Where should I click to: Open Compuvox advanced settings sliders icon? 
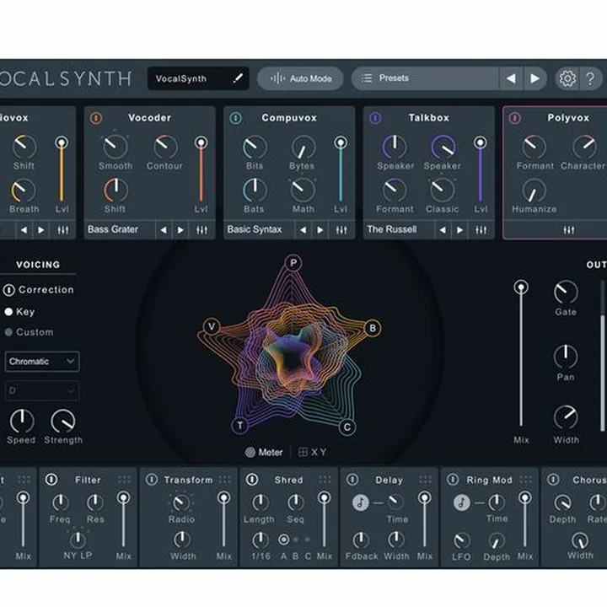tap(341, 230)
